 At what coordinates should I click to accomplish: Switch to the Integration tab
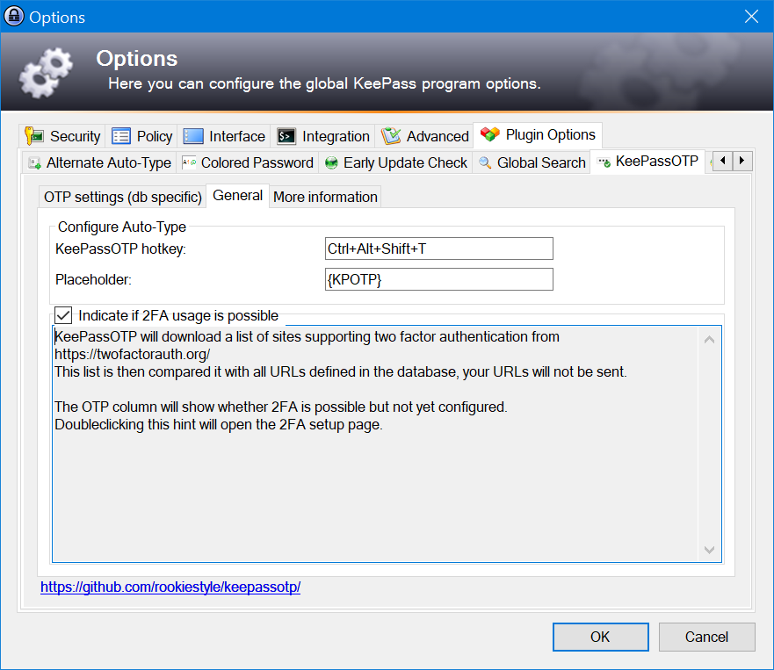click(322, 136)
